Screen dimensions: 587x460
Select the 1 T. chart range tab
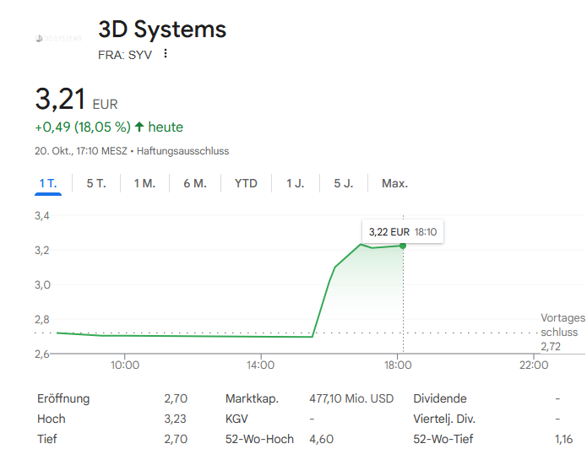48,183
